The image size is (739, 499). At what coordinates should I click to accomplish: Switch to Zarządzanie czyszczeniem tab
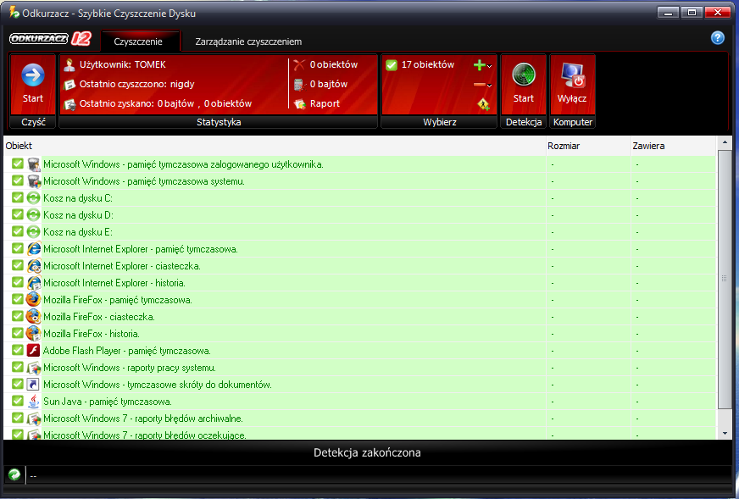click(247, 42)
